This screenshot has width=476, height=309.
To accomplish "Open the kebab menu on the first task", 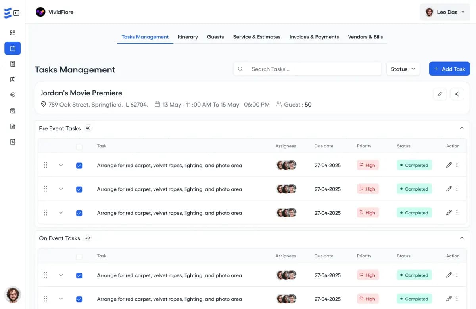I will (457, 165).
